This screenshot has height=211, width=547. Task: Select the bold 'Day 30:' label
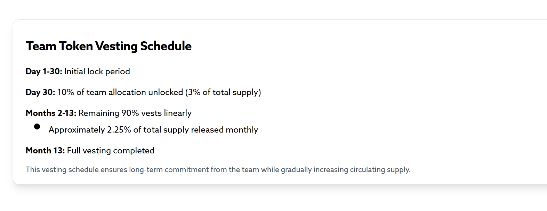click(40, 92)
